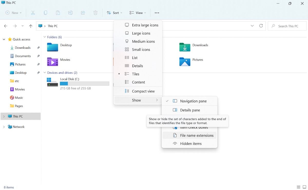This screenshot has height=190, width=308.
Task: Click the Delete trash icon
Action: (x=95, y=13)
